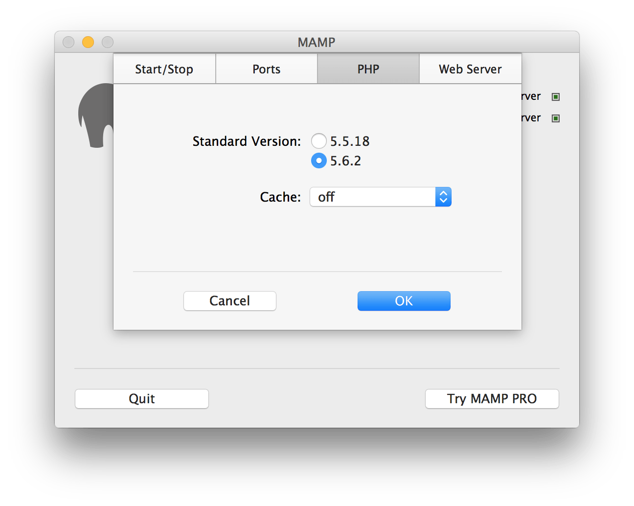Cancel the preferences dialog
Viewport: 634px width, 506px height.
pyautogui.click(x=230, y=301)
